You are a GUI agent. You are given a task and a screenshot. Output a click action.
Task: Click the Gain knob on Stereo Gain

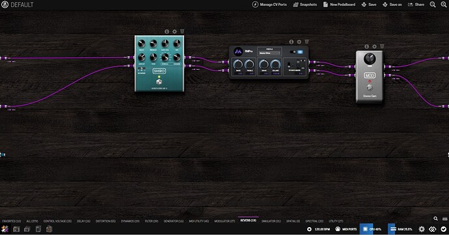370,59
